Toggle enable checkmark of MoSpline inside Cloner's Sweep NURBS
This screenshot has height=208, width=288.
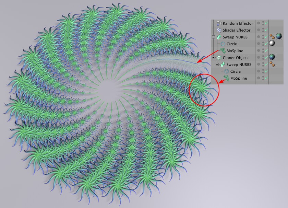pos(266,78)
